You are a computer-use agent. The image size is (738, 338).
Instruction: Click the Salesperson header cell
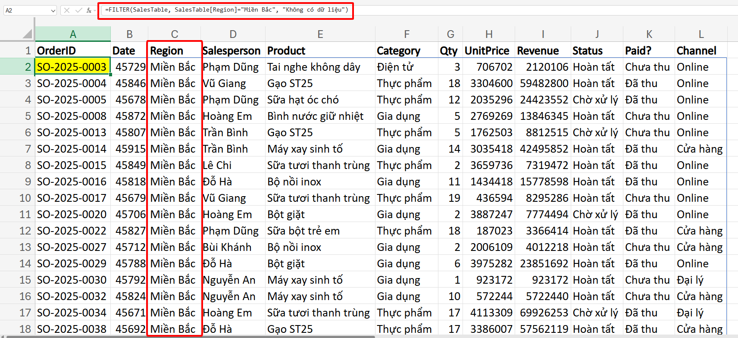(x=233, y=50)
